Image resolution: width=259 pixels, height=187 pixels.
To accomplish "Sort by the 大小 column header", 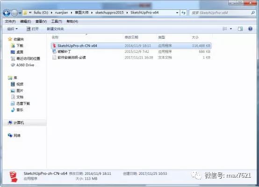I will (x=195, y=37).
